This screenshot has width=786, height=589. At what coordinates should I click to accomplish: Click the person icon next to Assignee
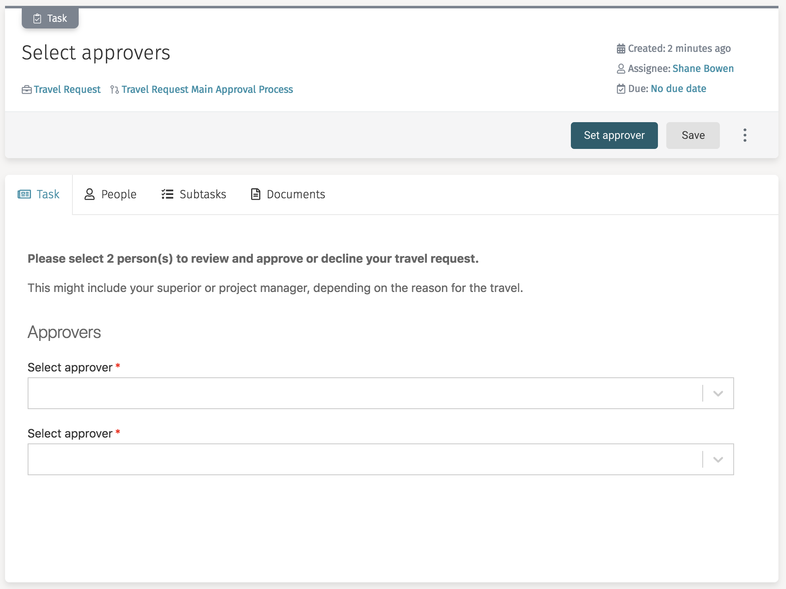point(621,68)
